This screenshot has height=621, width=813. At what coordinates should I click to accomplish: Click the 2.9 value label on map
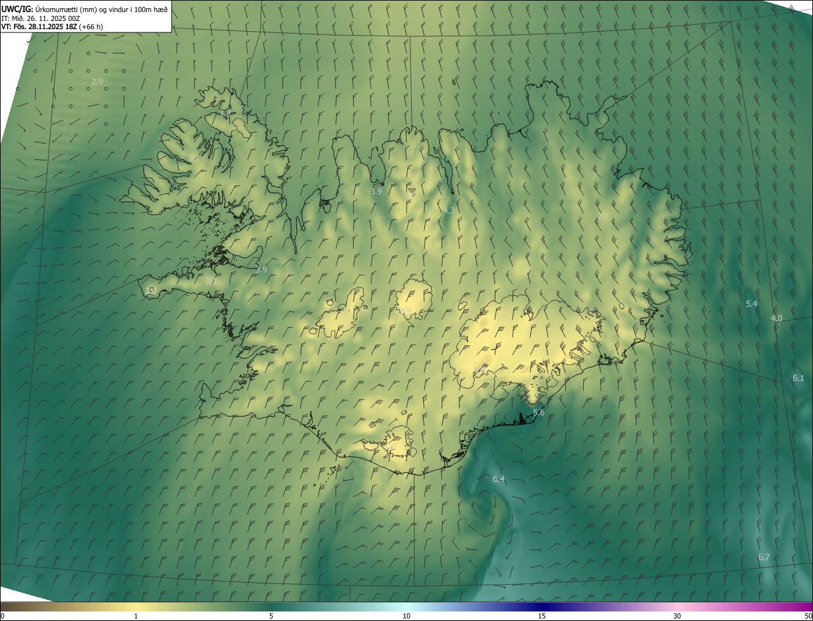pyautogui.click(x=97, y=82)
